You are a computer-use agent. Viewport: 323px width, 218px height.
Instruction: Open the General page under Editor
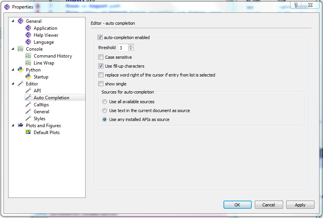(41, 112)
